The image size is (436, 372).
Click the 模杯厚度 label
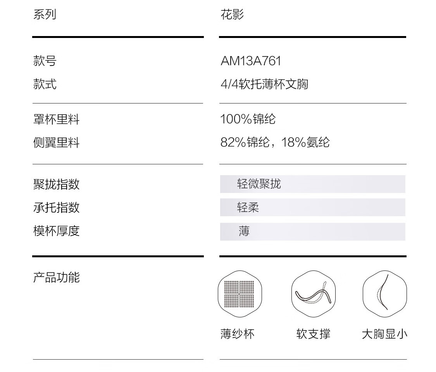pyautogui.click(x=57, y=231)
